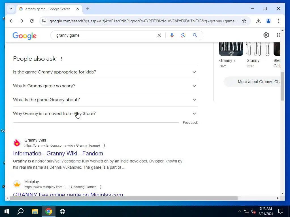
Task: Click the People also ask heading
Action: tap(34, 59)
